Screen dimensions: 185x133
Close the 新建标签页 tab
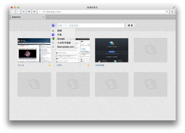pos(43,17)
